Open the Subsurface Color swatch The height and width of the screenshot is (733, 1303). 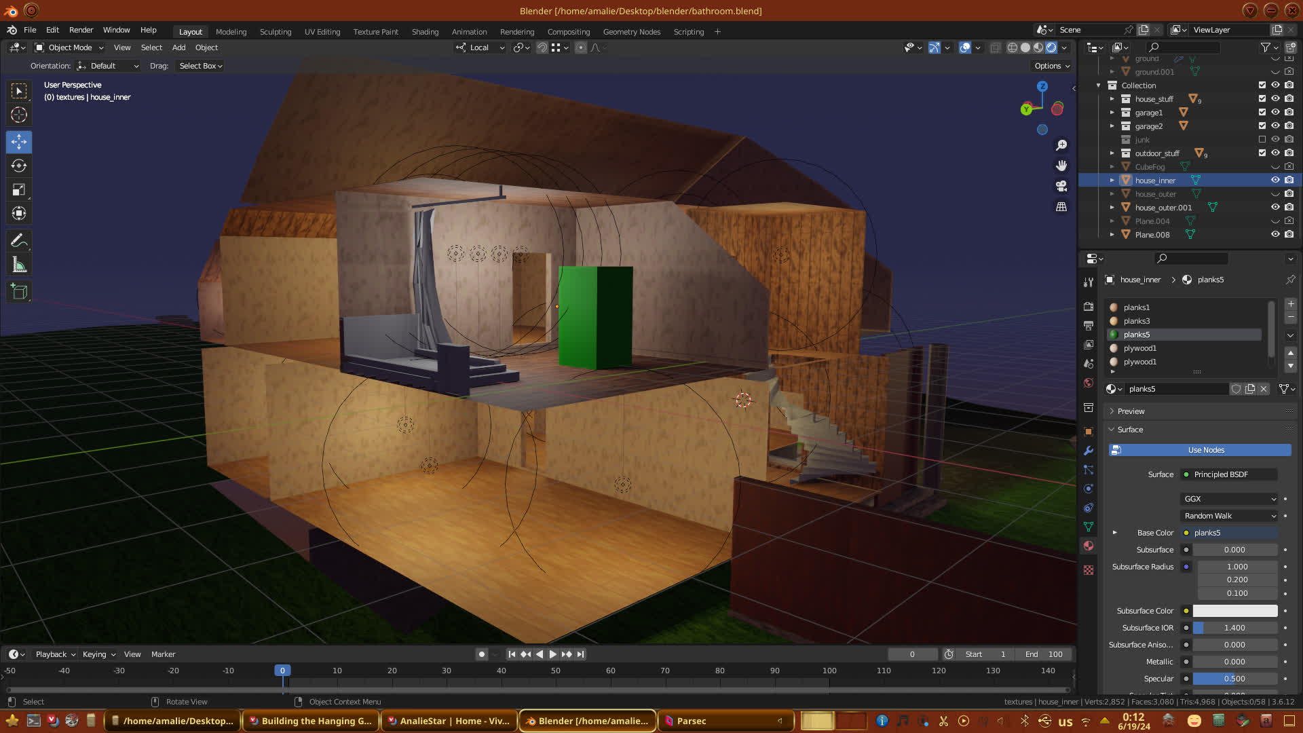pos(1234,611)
